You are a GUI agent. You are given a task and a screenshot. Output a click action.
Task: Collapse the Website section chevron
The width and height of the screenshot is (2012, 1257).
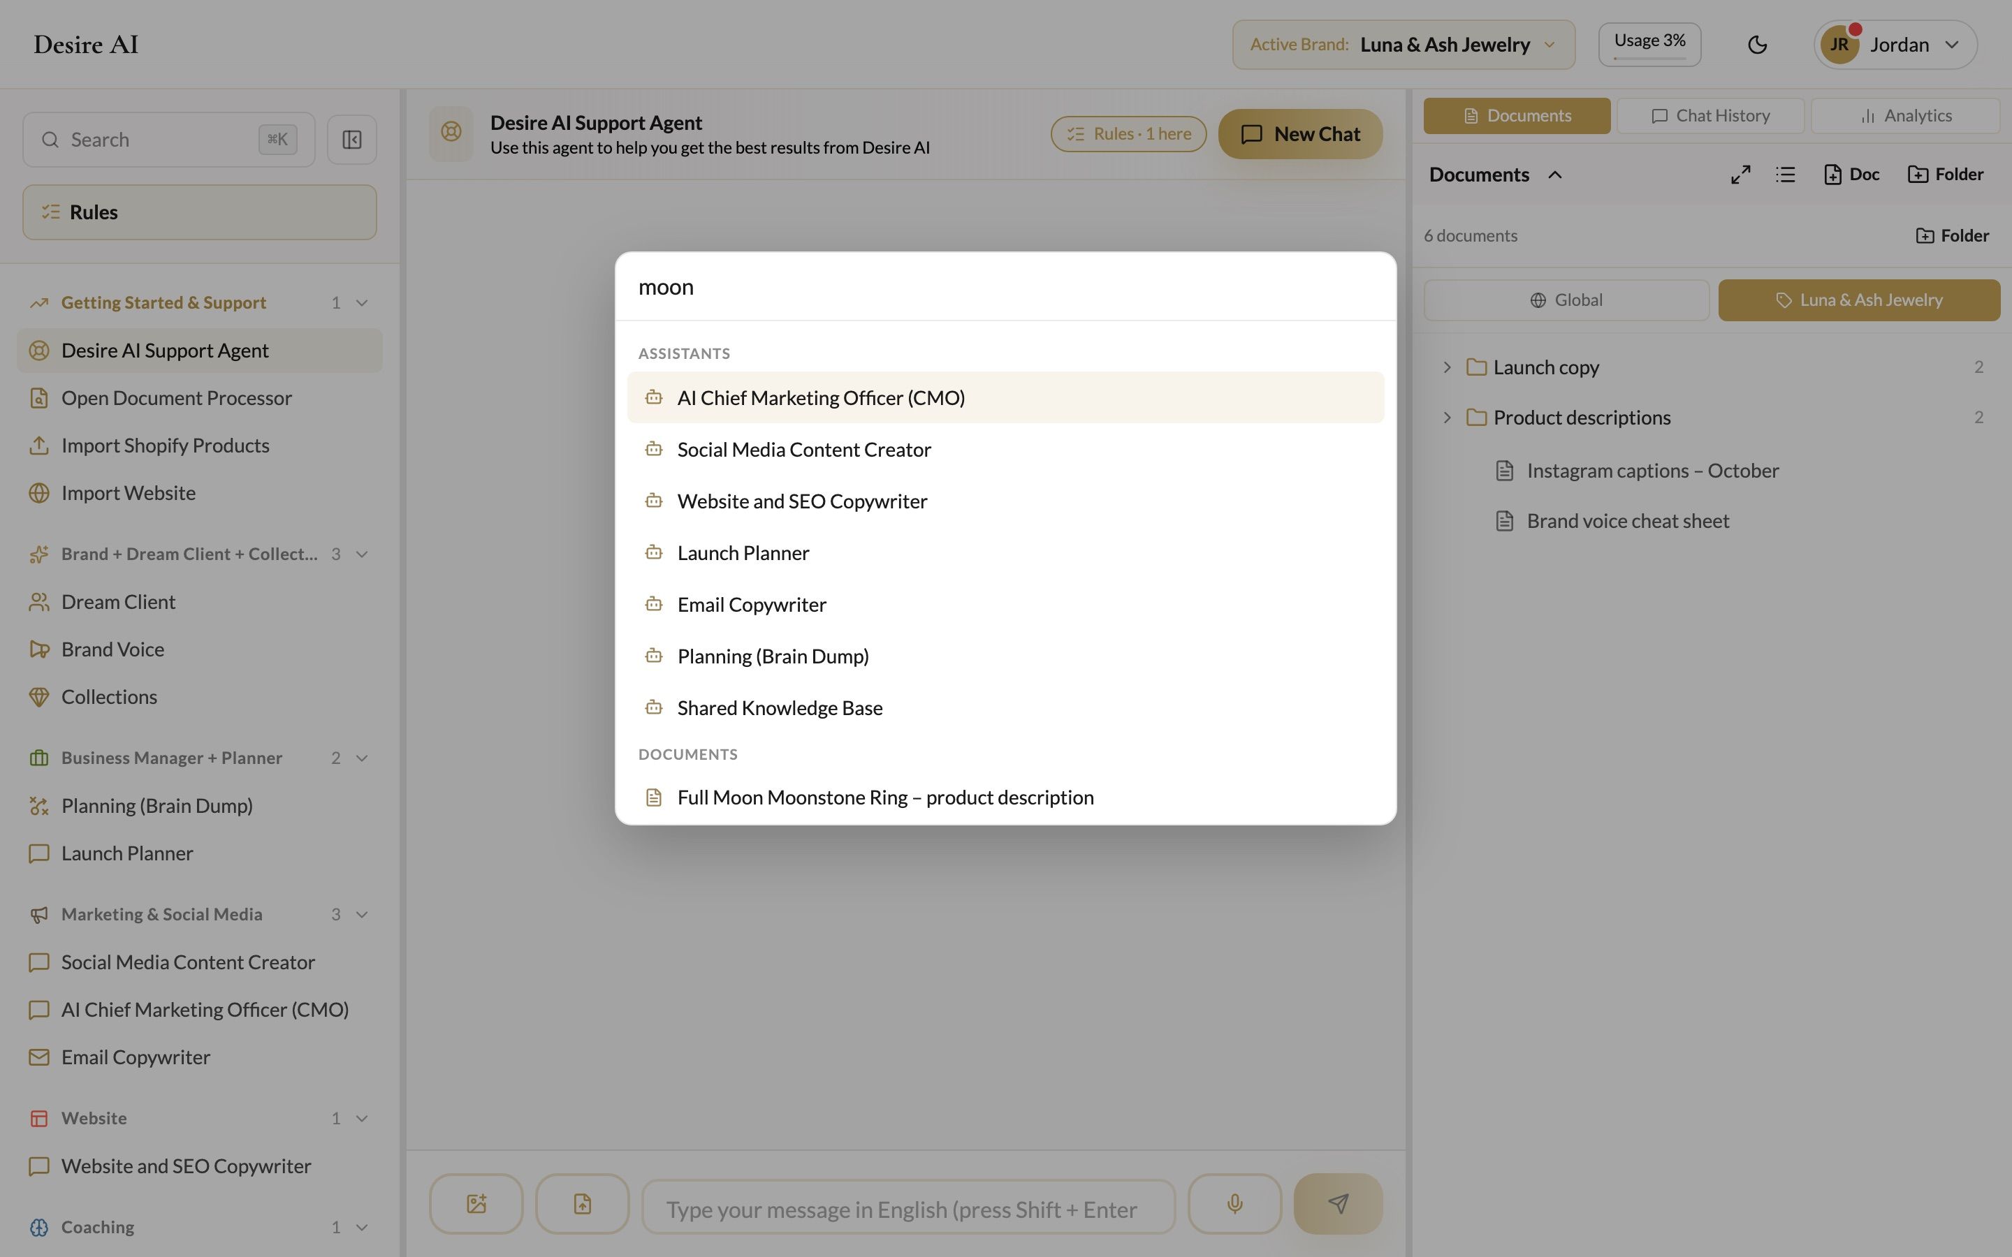[x=362, y=1118]
